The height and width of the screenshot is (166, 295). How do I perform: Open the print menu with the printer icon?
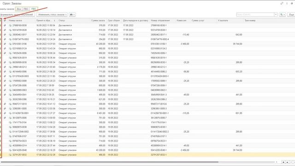point(72,14)
